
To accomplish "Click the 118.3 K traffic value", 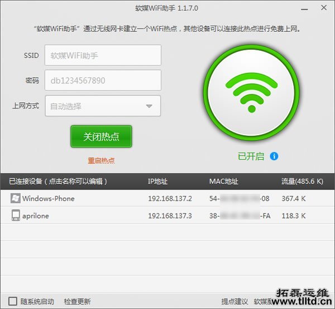I will click(294, 216).
